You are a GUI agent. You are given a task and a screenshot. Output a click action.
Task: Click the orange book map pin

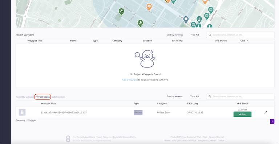pyautogui.click(x=149, y=7)
